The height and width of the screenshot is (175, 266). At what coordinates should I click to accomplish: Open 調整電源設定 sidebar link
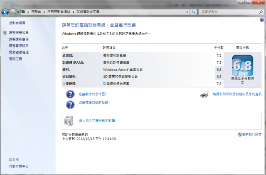19,46
